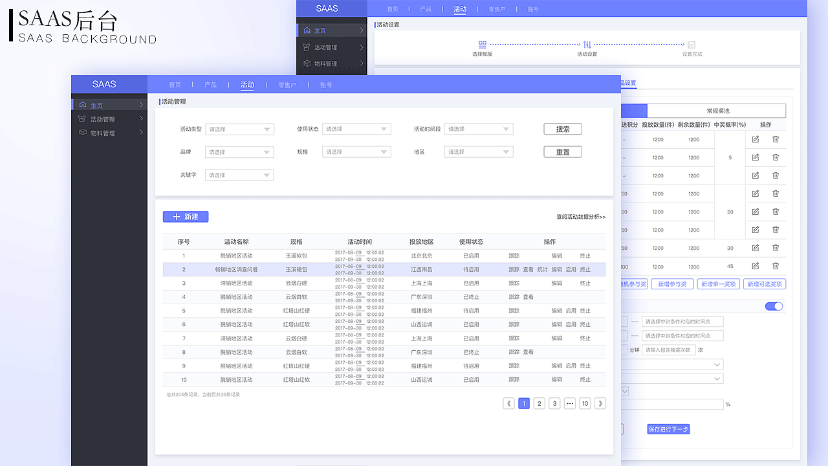
Task: Click the 新增参与奖 button
Action: [673, 284]
